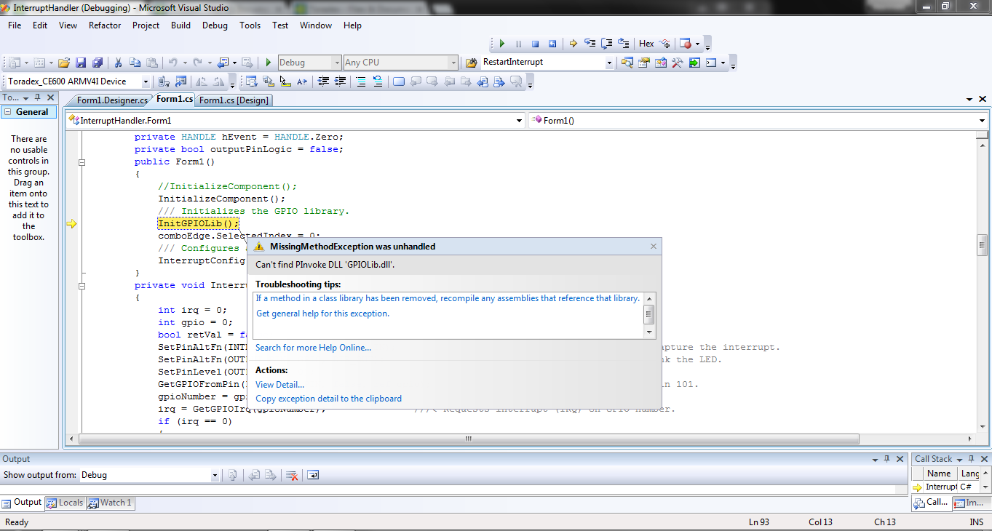Pause debugging with the Break All icon
This screenshot has height=531, width=992.
click(518, 43)
